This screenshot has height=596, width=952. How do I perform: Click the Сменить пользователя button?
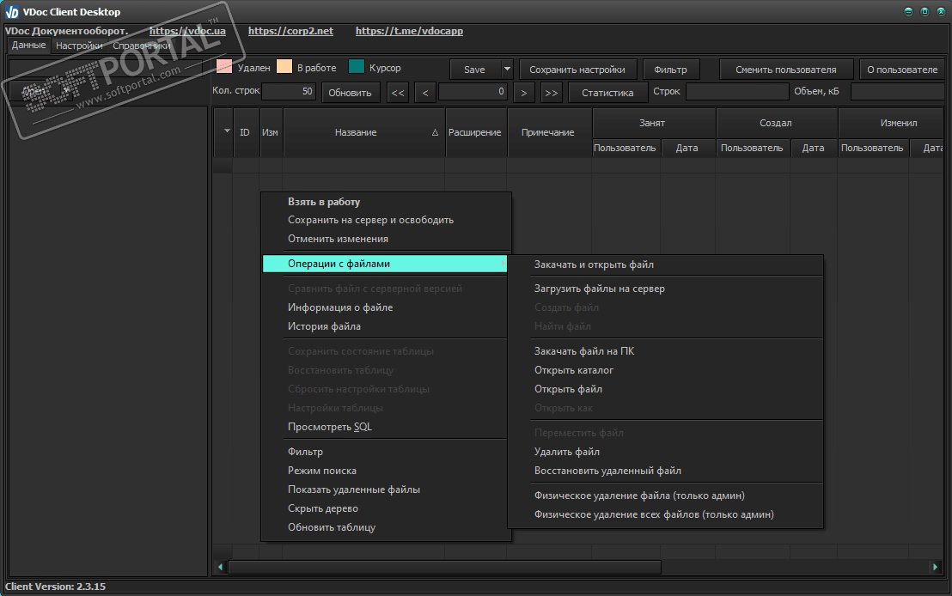coord(785,70)
